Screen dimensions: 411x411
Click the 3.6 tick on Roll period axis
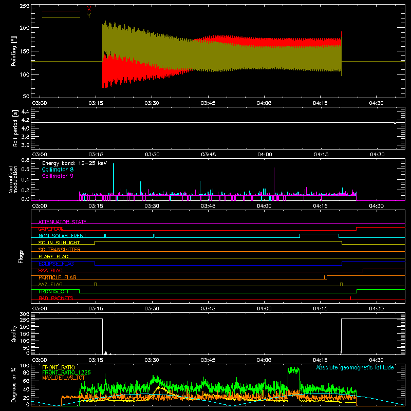(25, 145)
